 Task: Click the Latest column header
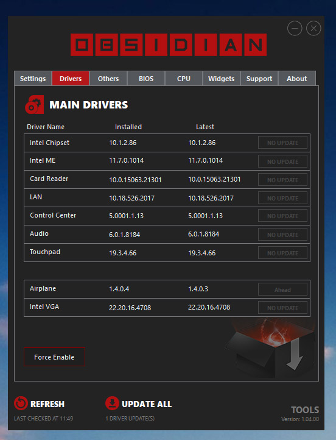point(205,127)
